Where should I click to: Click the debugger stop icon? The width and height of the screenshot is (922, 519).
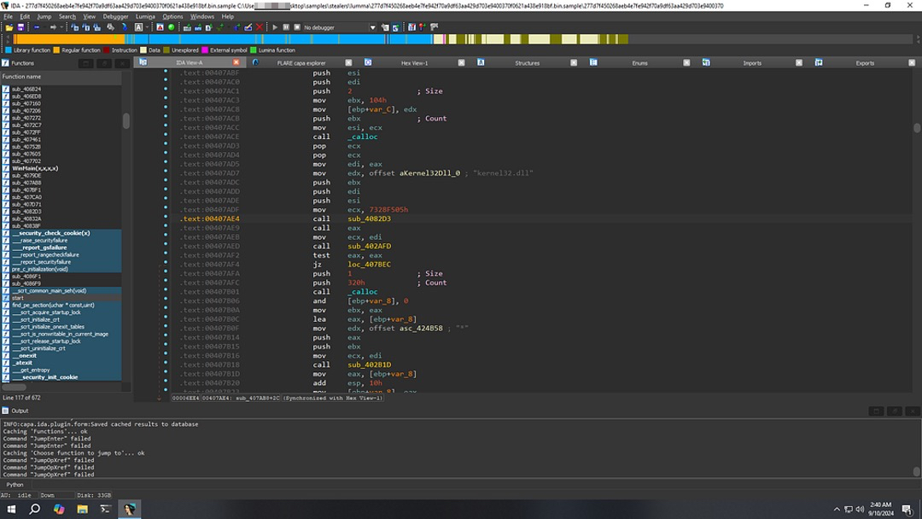pyautogui.click(x=295, y=27)
